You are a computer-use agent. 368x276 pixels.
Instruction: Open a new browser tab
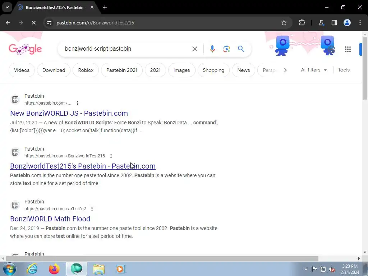tap(105, 7)
